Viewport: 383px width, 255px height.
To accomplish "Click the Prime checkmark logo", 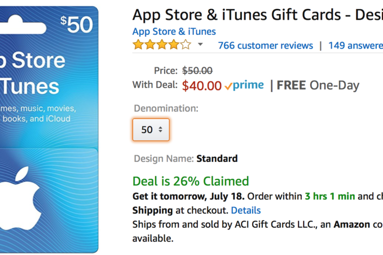I will [x=244, y=85].
